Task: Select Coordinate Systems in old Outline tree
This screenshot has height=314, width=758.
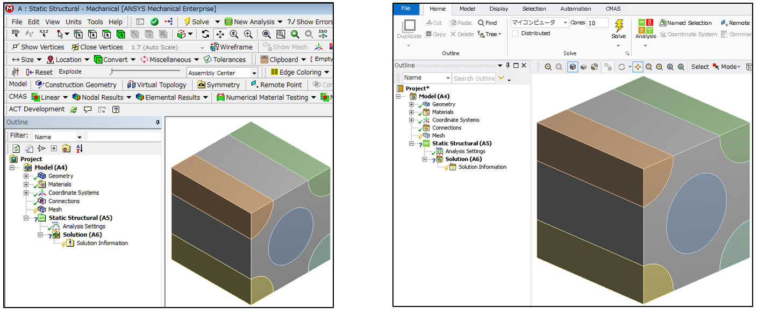Action: pos(74,192)
